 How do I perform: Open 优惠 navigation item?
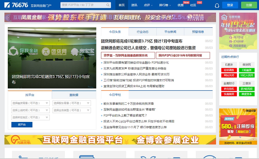(181, 5)
